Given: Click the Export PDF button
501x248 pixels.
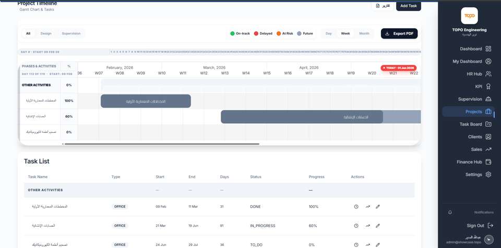Looking at the screenshot, I should (399, 33).
